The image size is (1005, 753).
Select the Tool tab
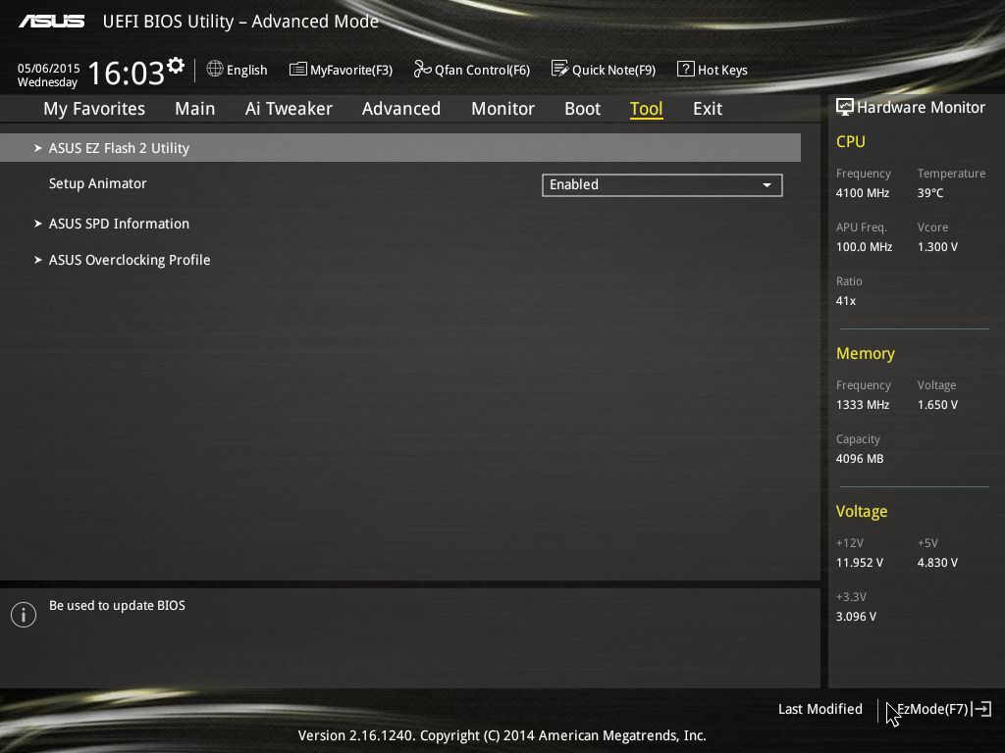coord(646,109)
